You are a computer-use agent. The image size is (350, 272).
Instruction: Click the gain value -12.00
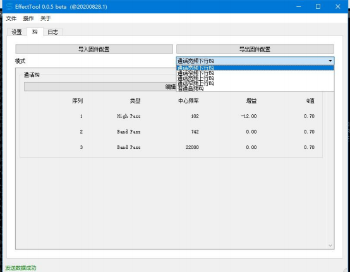pos(249,116)
